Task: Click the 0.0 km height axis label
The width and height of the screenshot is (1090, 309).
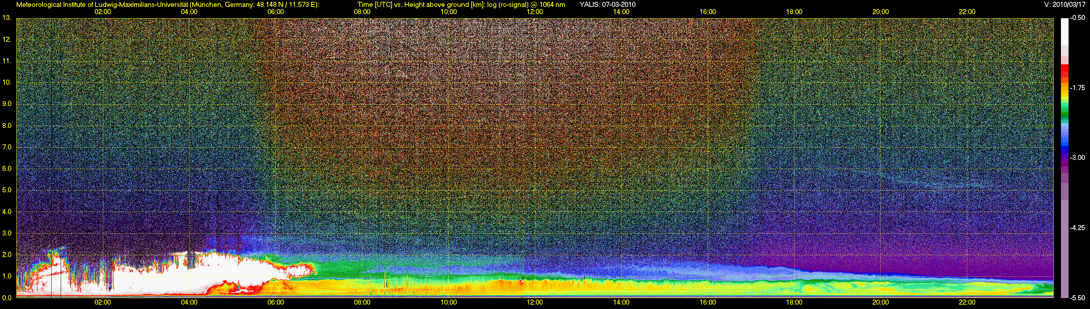Action: coord(6,298)
